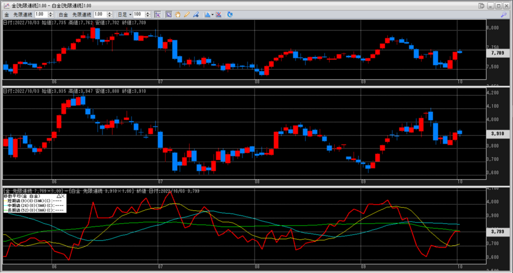The width and height of the screenshot is (513, 273).
Task: Close the 移動平均 legend box
Action: coord(64,196)
